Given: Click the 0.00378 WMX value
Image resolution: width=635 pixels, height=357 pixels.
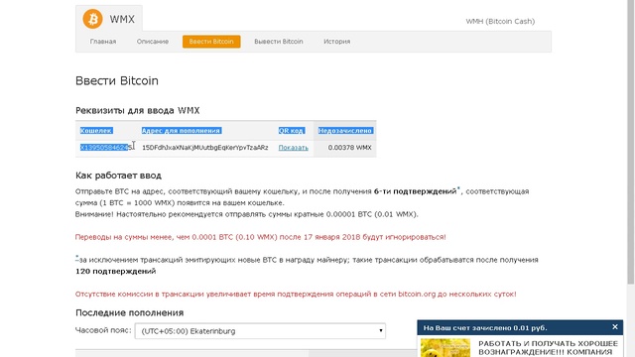Looking at the screenshot, I should tap(349, 148).
